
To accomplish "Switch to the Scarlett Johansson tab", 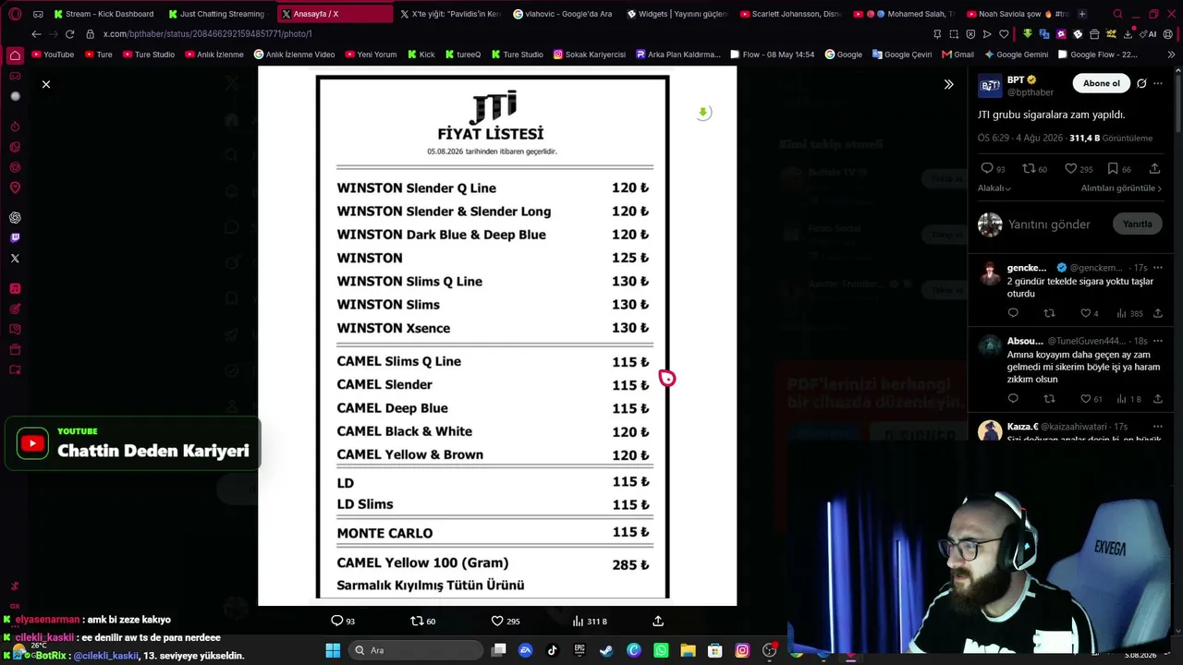I will 790,14.
